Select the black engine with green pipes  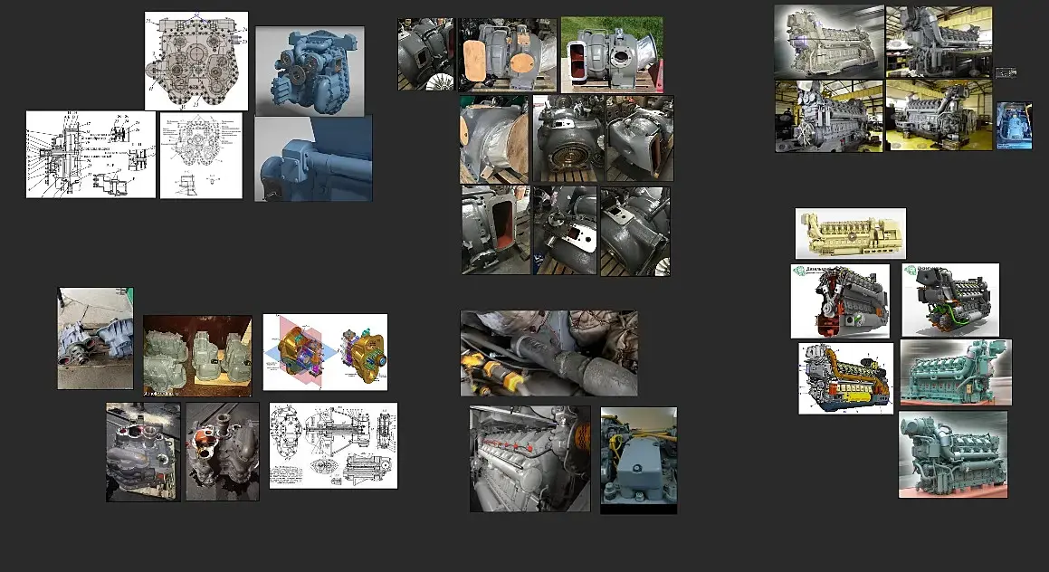950,300
